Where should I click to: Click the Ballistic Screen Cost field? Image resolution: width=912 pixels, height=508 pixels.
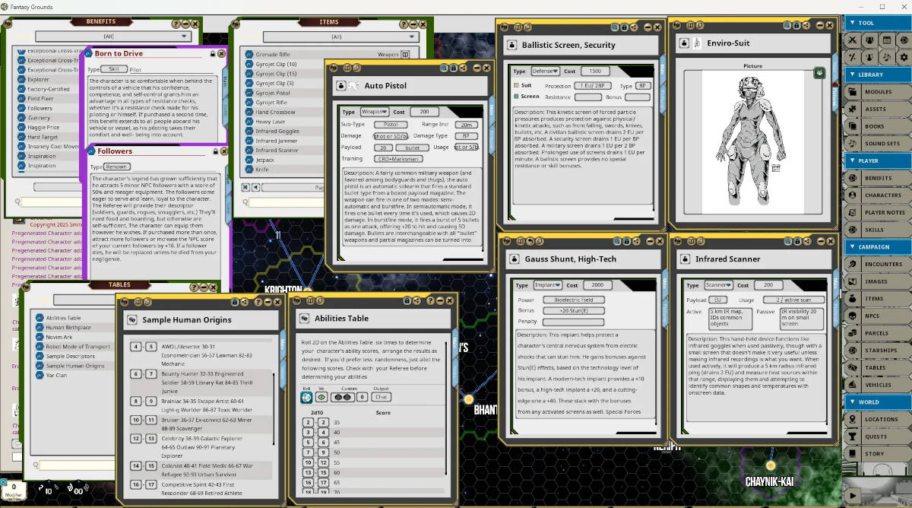coord(597,71)
